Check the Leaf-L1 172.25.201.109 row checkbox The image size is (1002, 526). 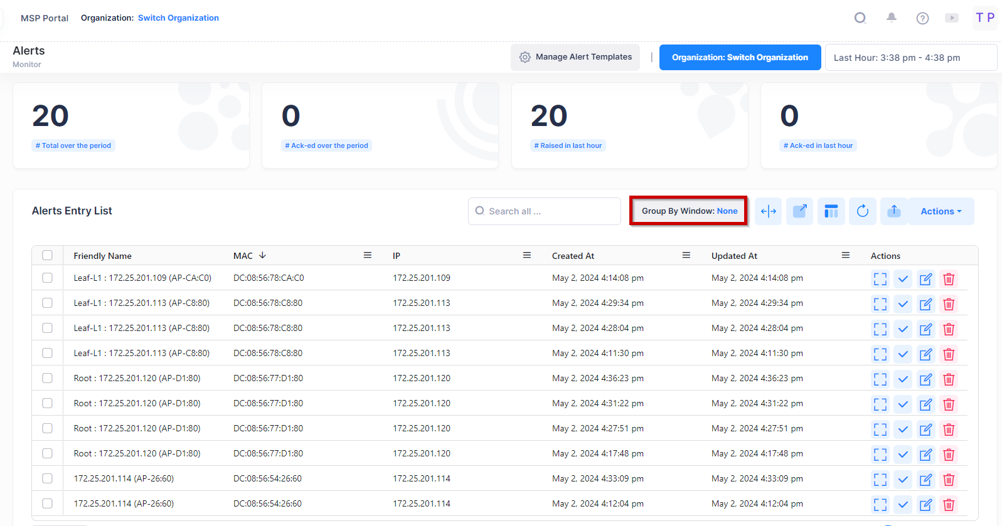click(x=48, y=278)
